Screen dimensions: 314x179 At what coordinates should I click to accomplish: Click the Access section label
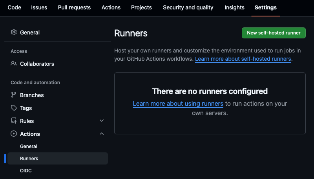(x=19, y=51)
